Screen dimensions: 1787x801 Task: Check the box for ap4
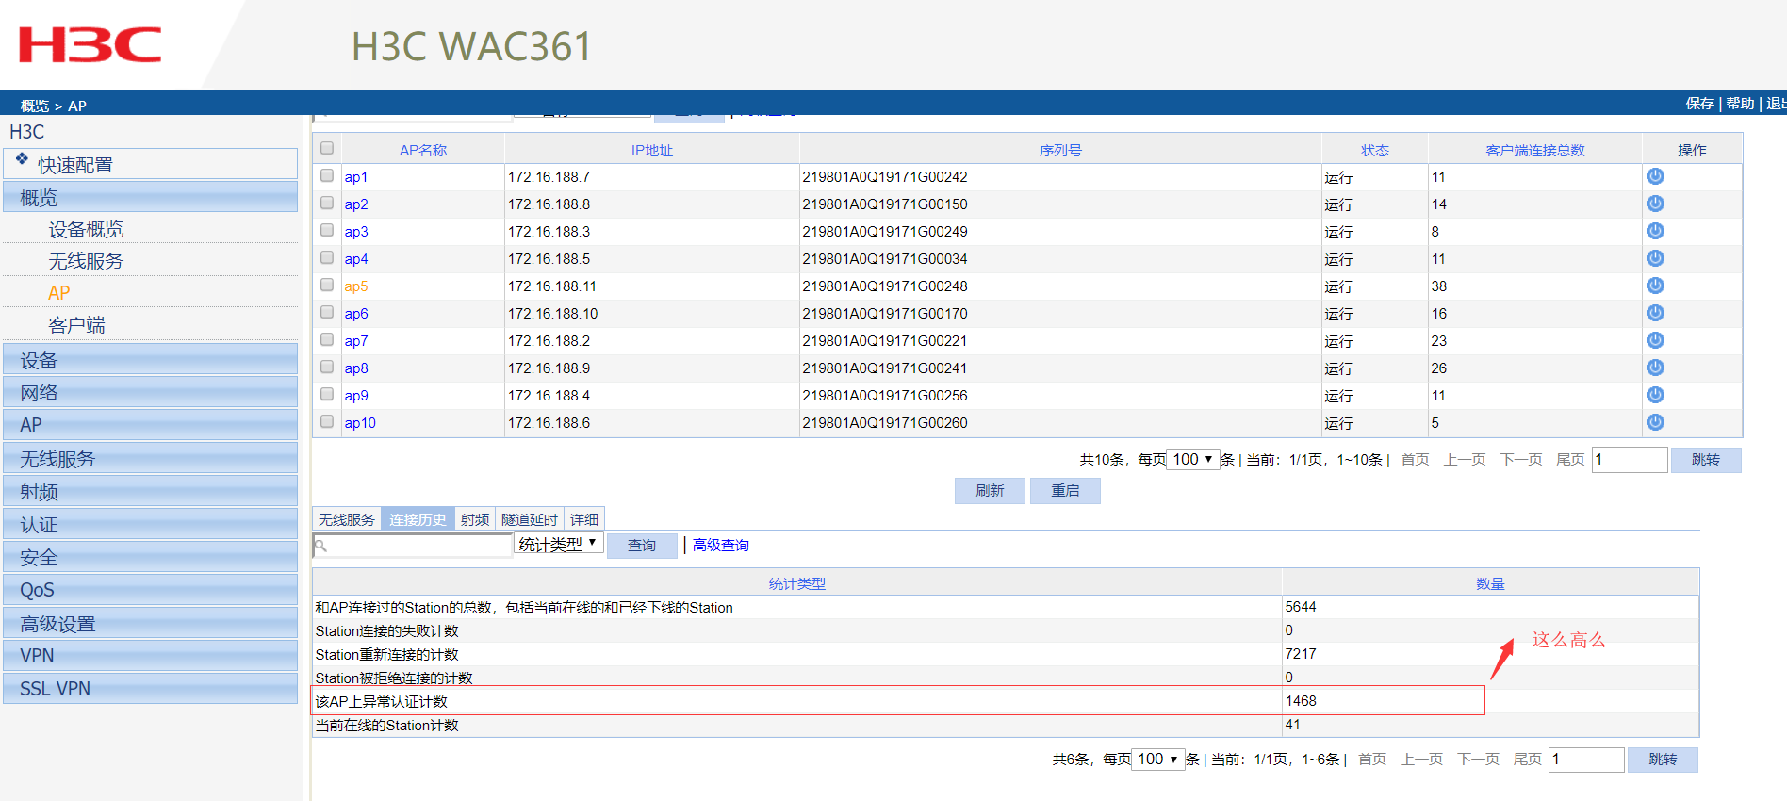click(327, 257)
